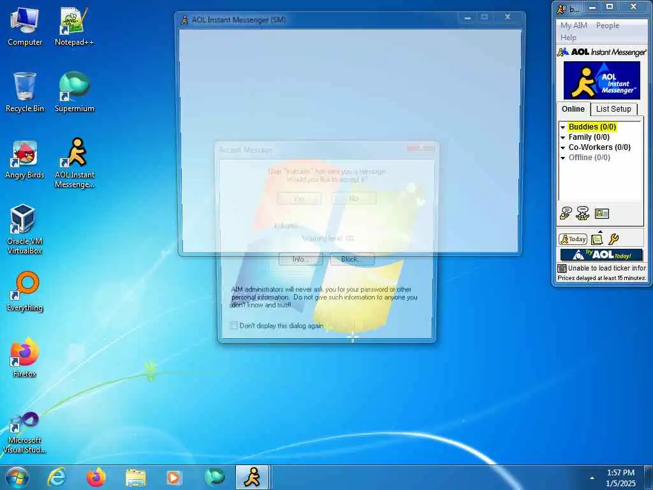Click the Get Buddy Info card icon
This screenshot has height=490, width=653.
click(602, 214)
